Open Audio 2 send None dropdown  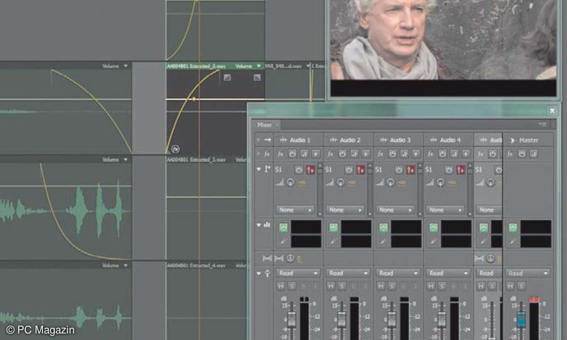(x=345, y=210)
